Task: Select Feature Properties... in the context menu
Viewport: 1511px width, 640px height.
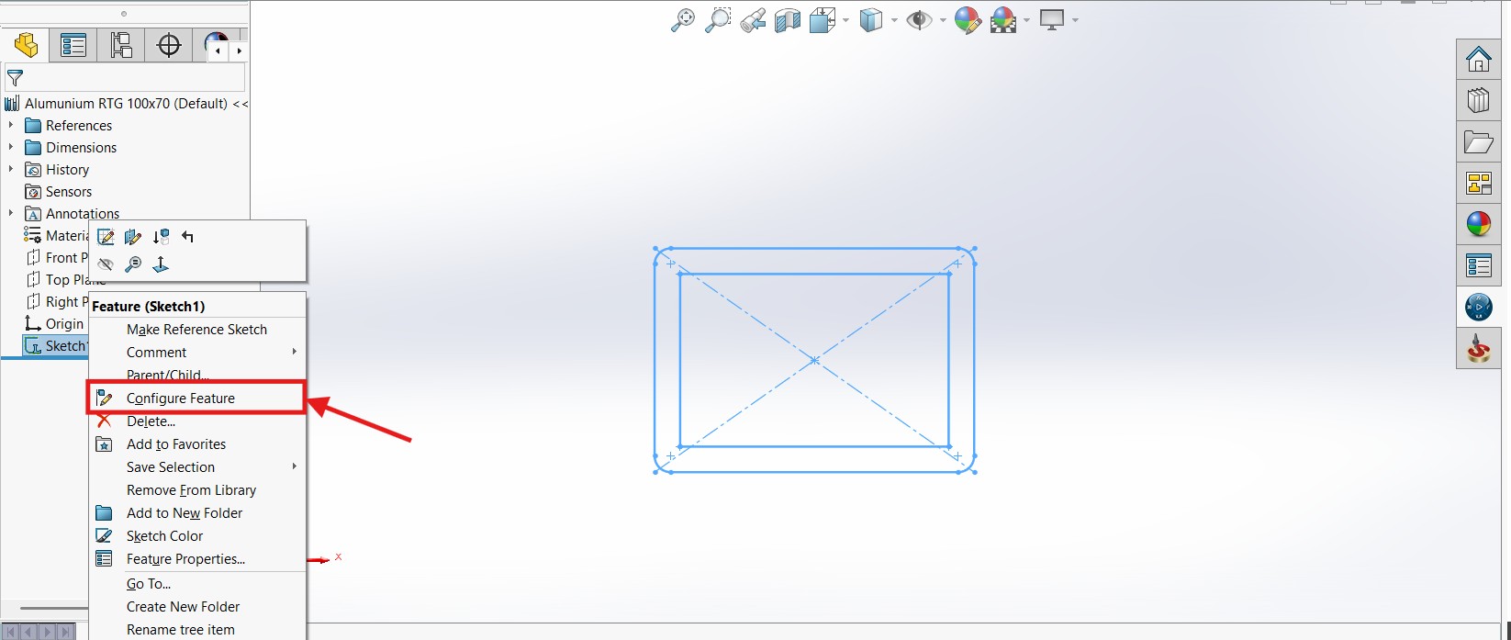Action: pos(185,559)
